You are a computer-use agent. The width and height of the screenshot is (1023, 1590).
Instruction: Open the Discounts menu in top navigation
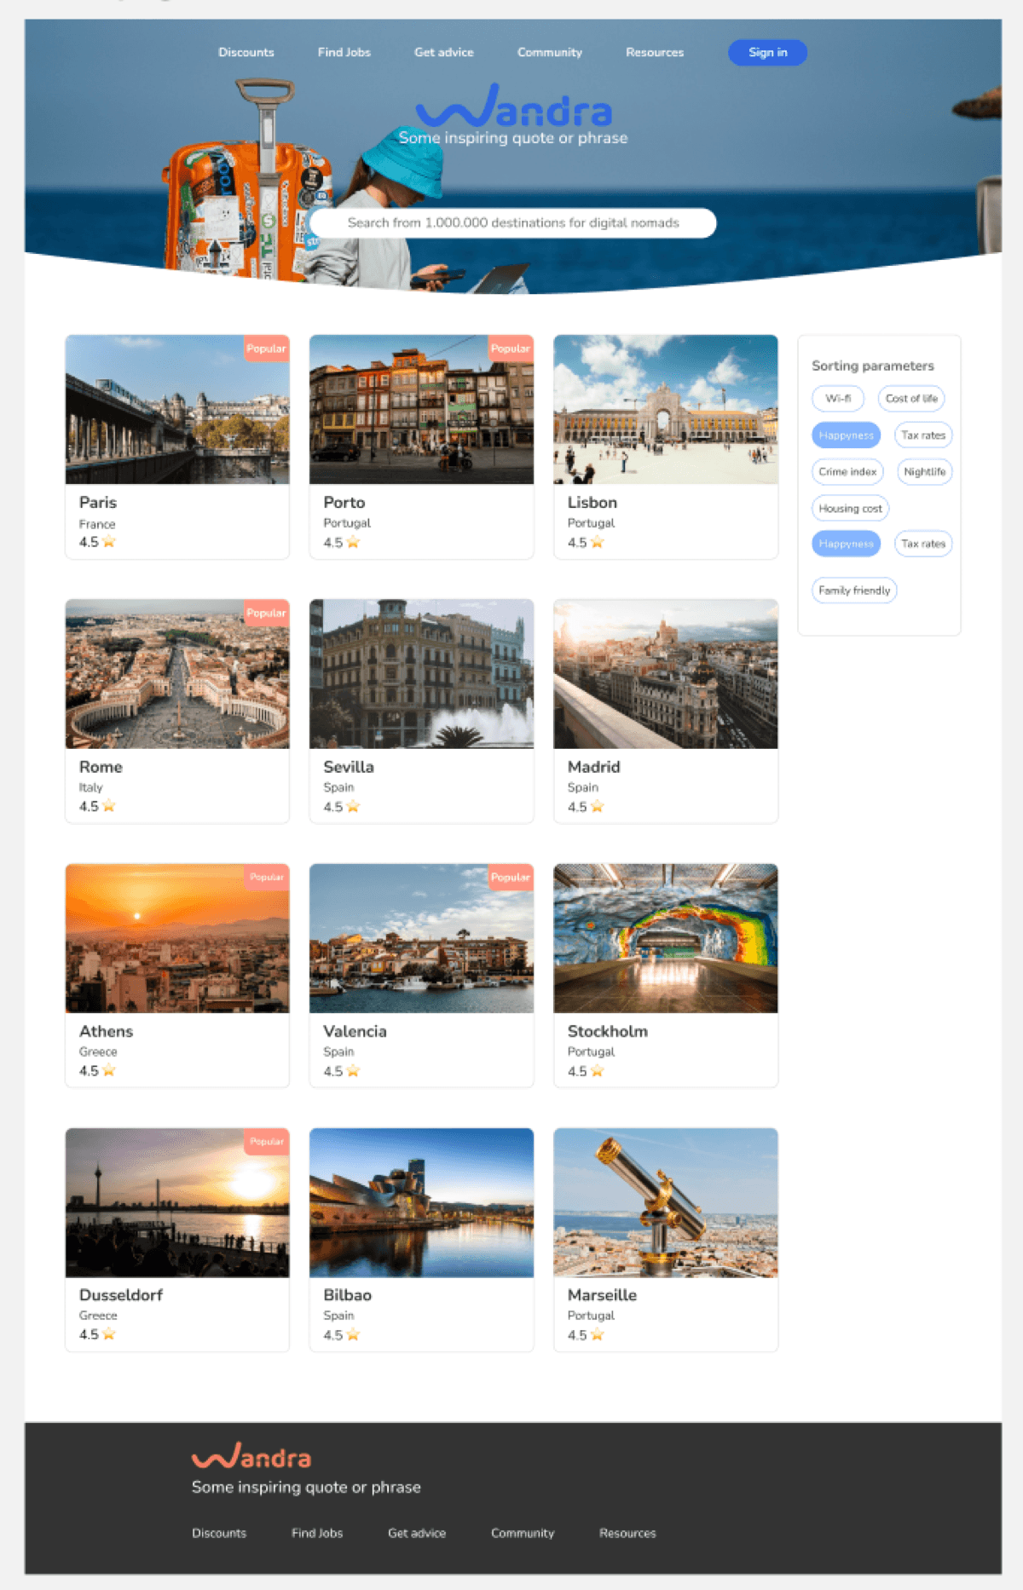(x=246, y=53)
